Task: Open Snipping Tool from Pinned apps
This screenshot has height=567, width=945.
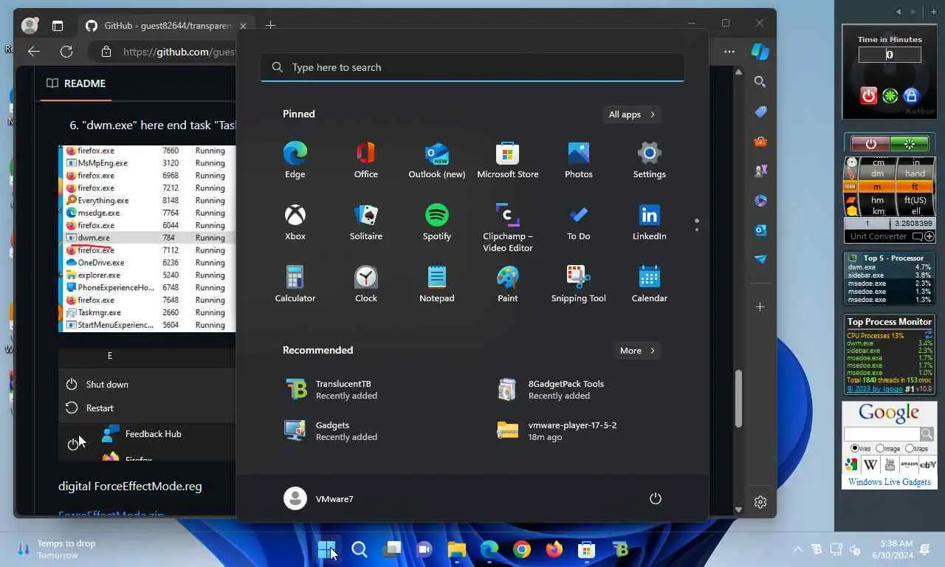Action: tap(578, 284)
